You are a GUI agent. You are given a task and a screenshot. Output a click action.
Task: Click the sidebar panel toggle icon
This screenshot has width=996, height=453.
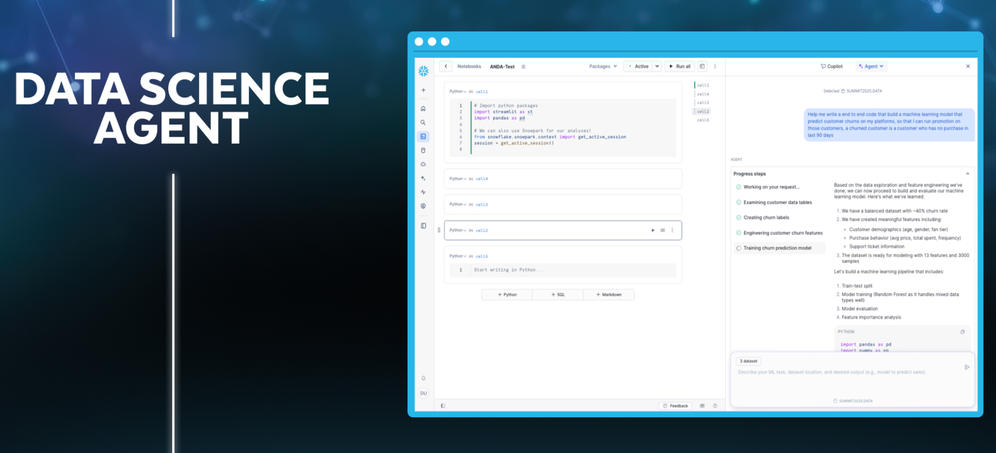(x=423, y=226)
